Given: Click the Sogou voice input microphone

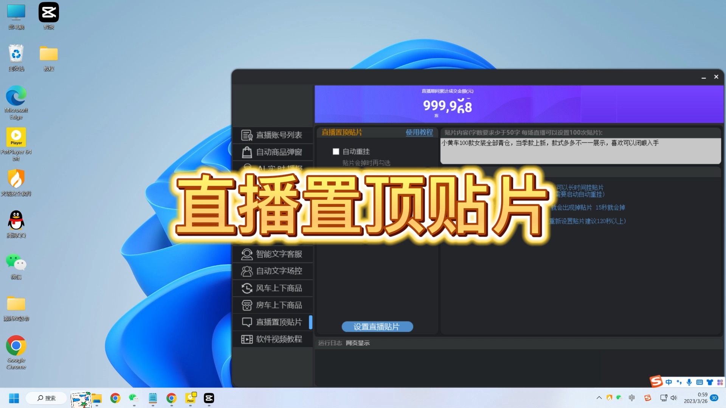Looking at the screenshot, I should tap(689, 382).
